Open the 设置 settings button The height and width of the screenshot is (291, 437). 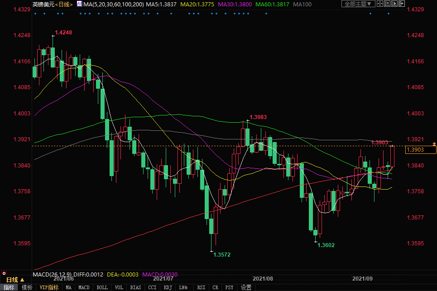pyautogui.click(x=246, y=287)
